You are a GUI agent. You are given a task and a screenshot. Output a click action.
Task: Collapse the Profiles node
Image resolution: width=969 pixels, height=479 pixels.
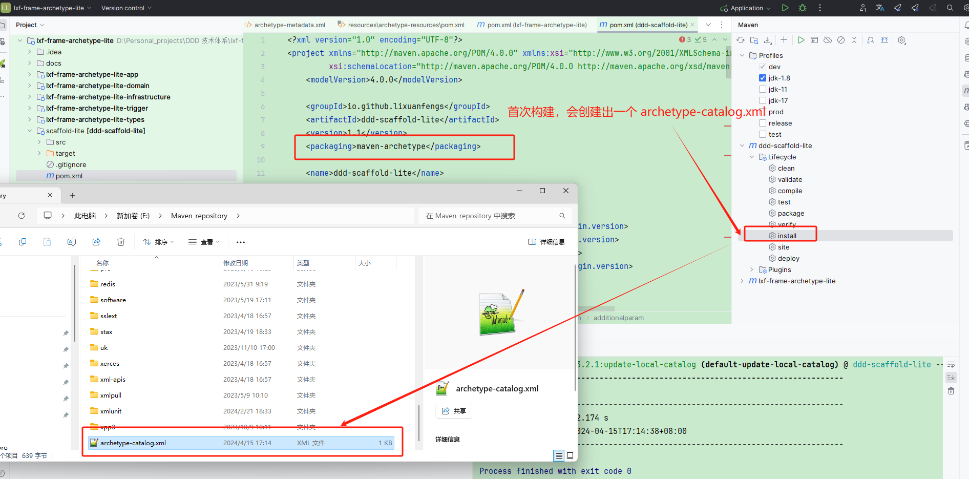742,55
